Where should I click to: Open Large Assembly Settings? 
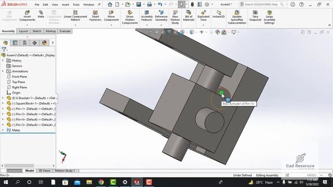pos(270,17)
